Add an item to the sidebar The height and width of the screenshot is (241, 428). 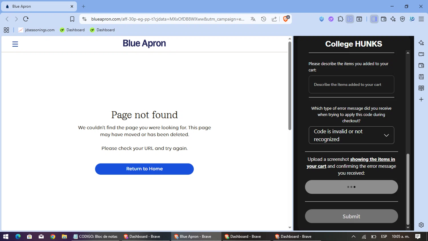coord(421,99)
